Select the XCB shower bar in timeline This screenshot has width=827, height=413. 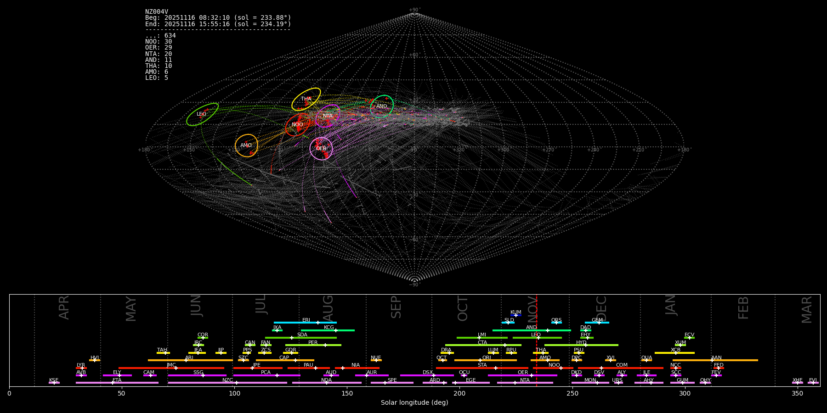point(674,353)
